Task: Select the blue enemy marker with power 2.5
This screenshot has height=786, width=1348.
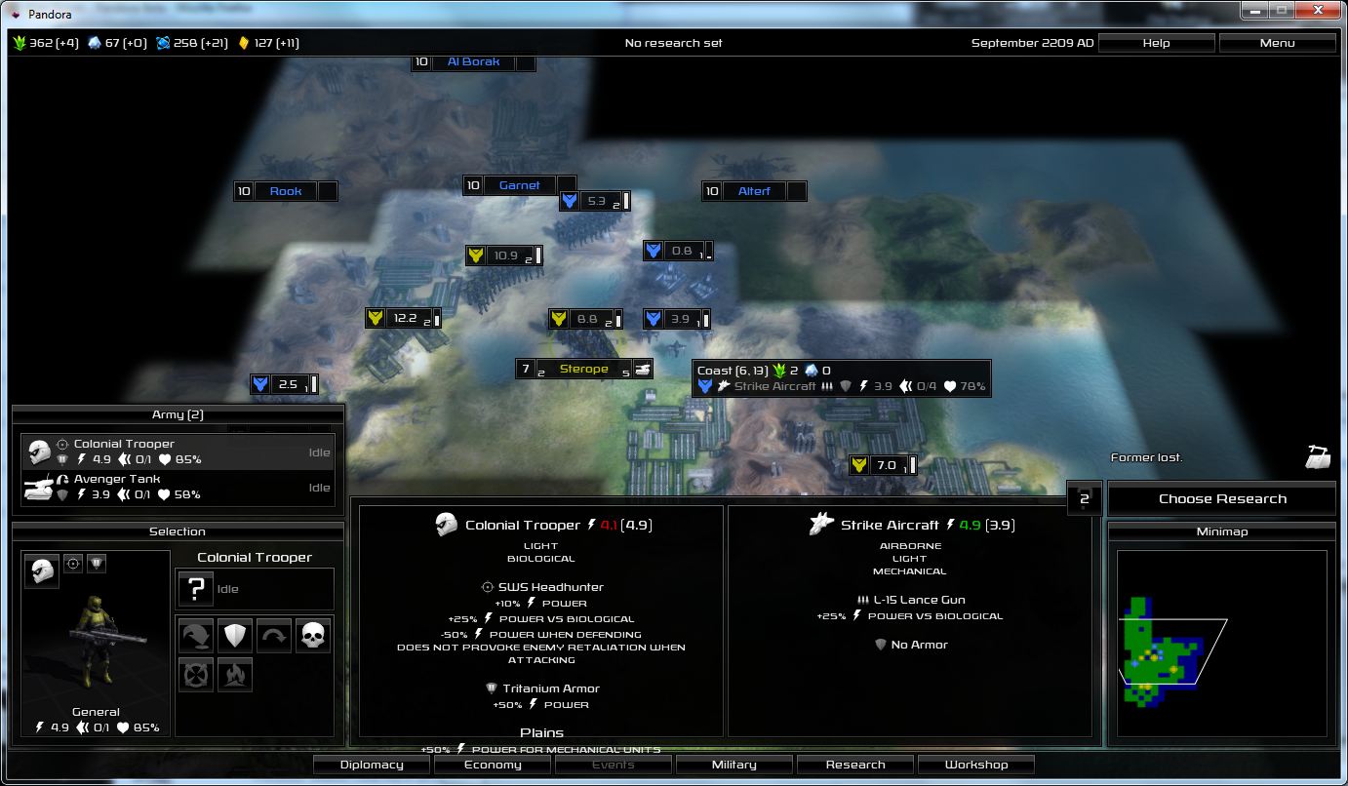Action: (285, 384)
